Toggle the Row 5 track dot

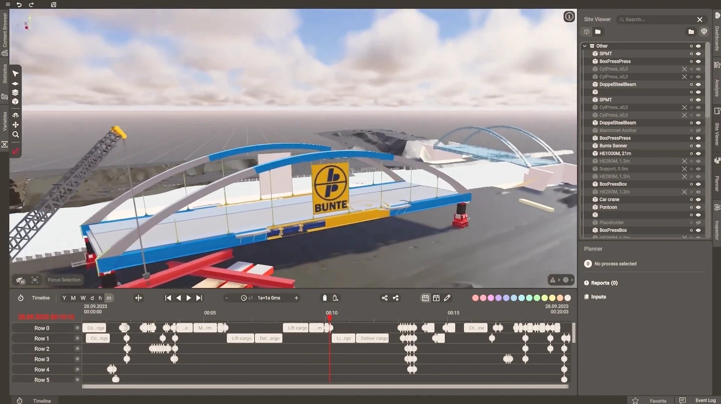(77, 379)
